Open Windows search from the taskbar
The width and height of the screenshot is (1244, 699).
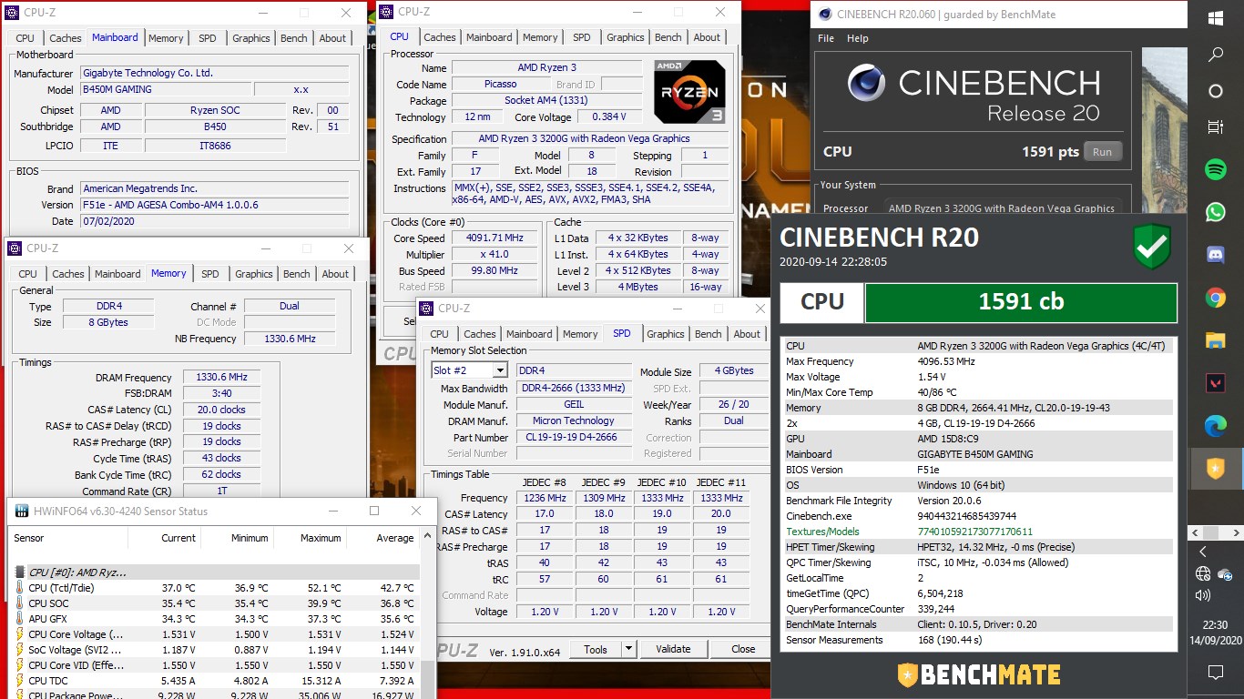point(1215,55)
